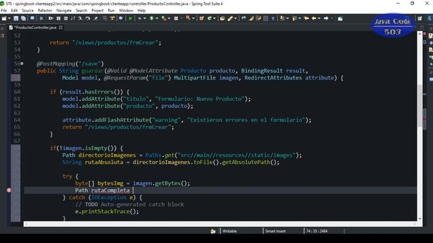Viewport: 433px width, 243px height.
Task: Click the error marker beside the rutaCompleta line
Action: pyautogui.click(x=9, y=190)
